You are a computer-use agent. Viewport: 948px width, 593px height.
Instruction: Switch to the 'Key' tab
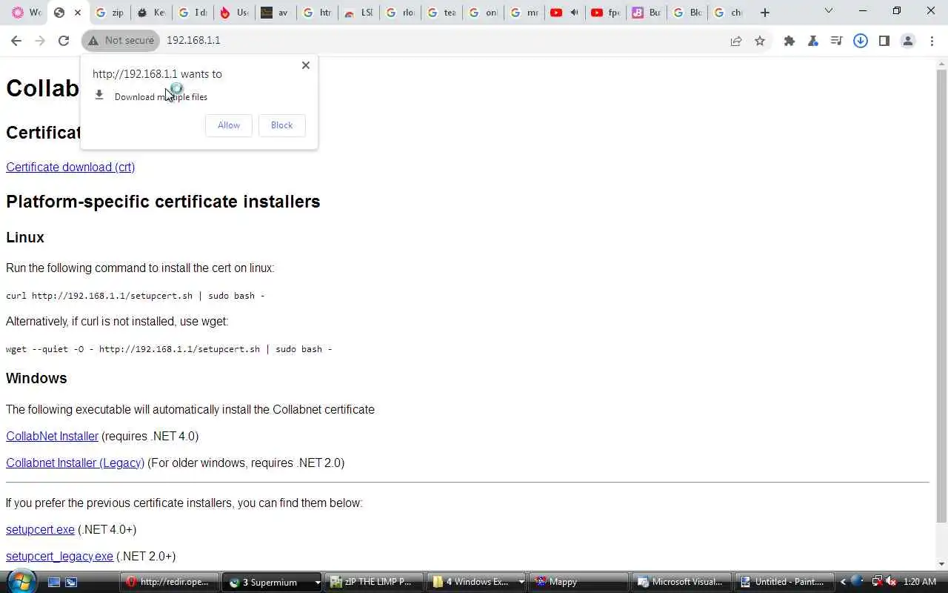[x=150, y=13]
